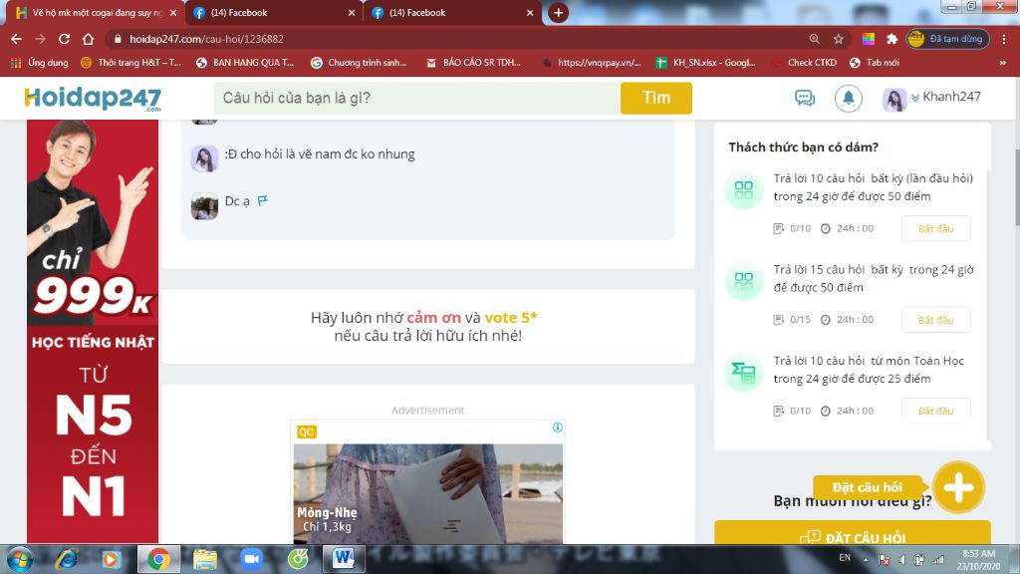Open Chrome three-dot menu
1020x574 pixels.
(1004, 39)
